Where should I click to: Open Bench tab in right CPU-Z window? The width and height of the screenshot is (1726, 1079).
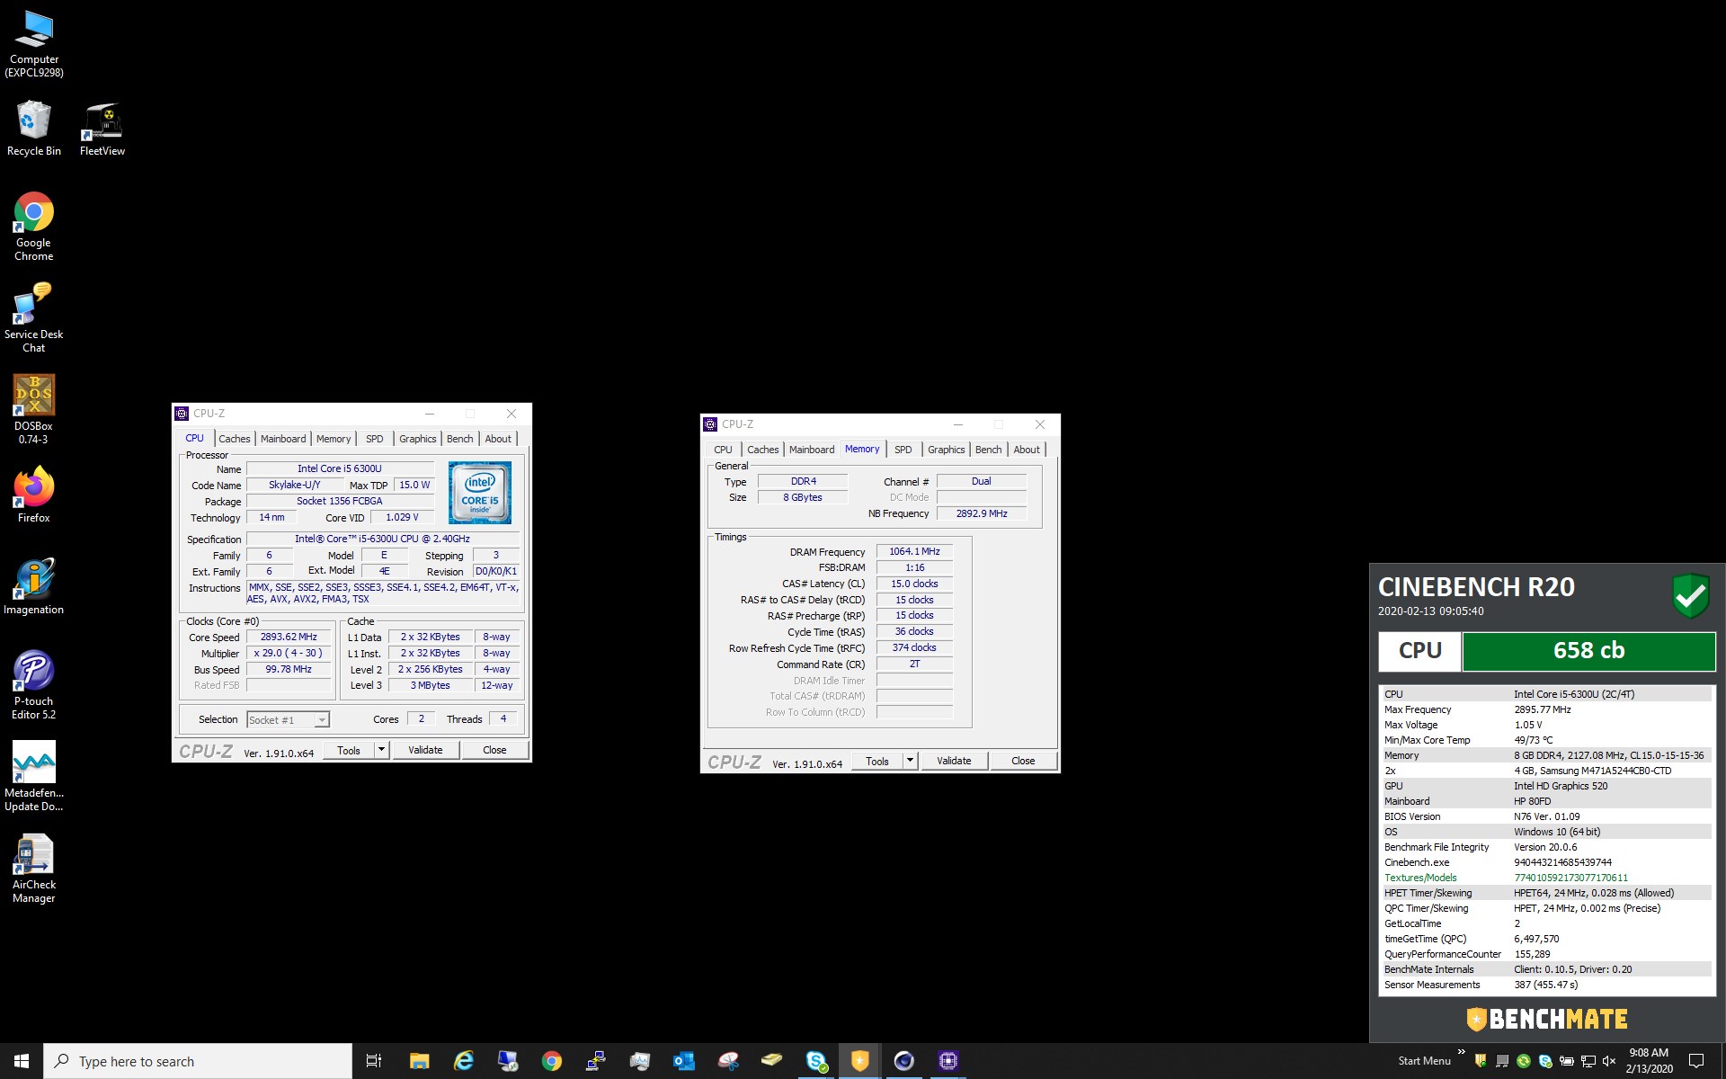pos(989,450)
